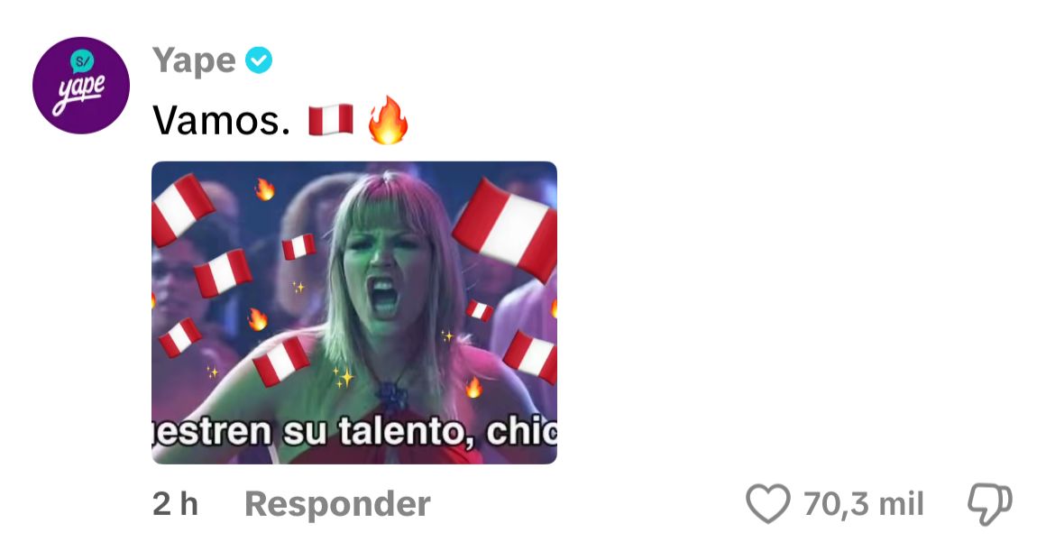Select the 'Vamos.' comment text
This screenshot has height=542, width=1055.
click(x=221, y=121)
